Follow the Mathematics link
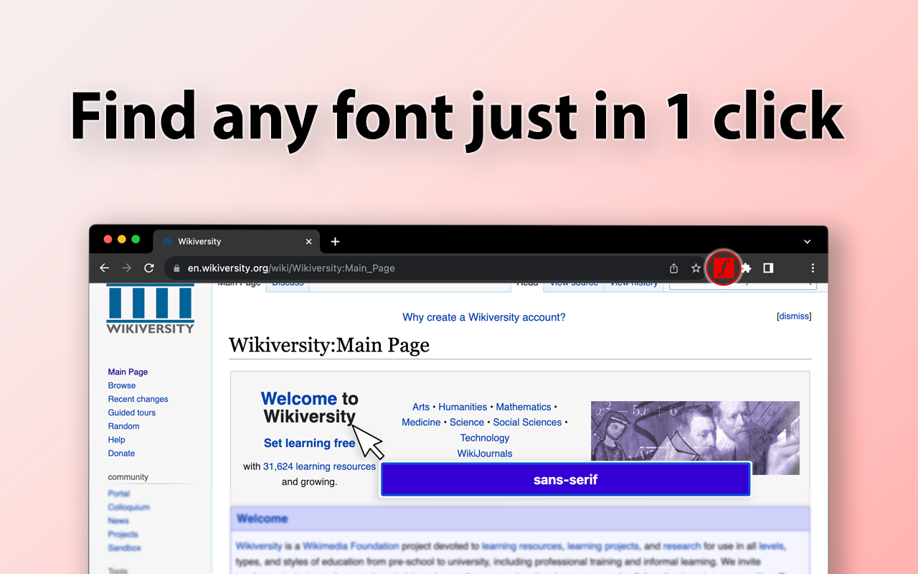918x574 pixels. 523,407
